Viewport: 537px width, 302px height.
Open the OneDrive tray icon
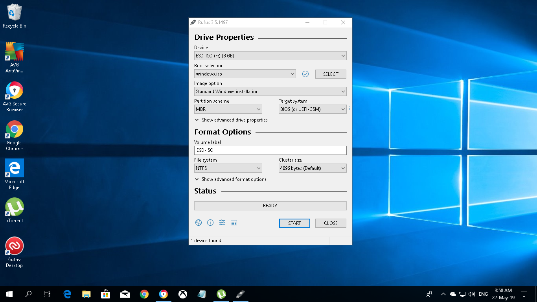click(453, 294)
